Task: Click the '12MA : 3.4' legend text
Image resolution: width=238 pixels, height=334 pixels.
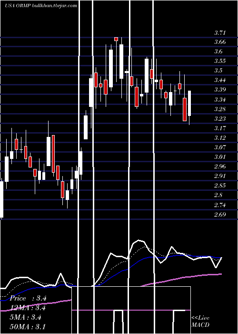Action: click(x=28, y=308)
